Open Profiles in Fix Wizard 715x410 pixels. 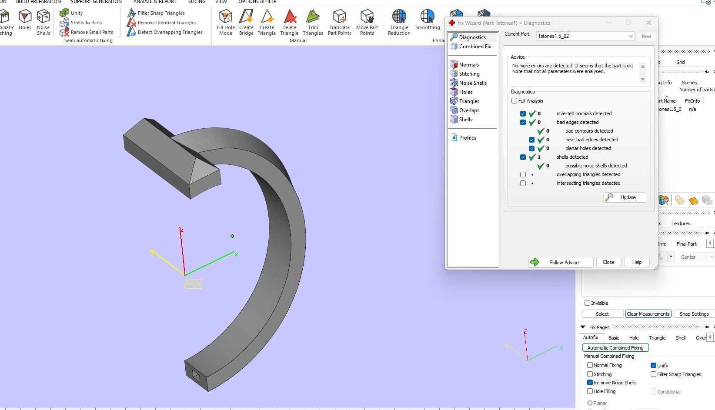click(464, 138)
